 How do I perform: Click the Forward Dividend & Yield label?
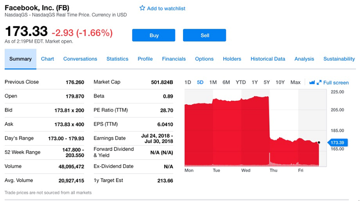(114, 152)
